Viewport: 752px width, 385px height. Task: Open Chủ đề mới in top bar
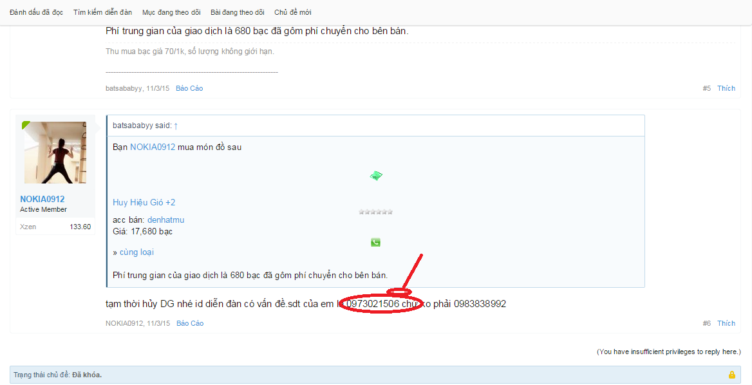292,12
